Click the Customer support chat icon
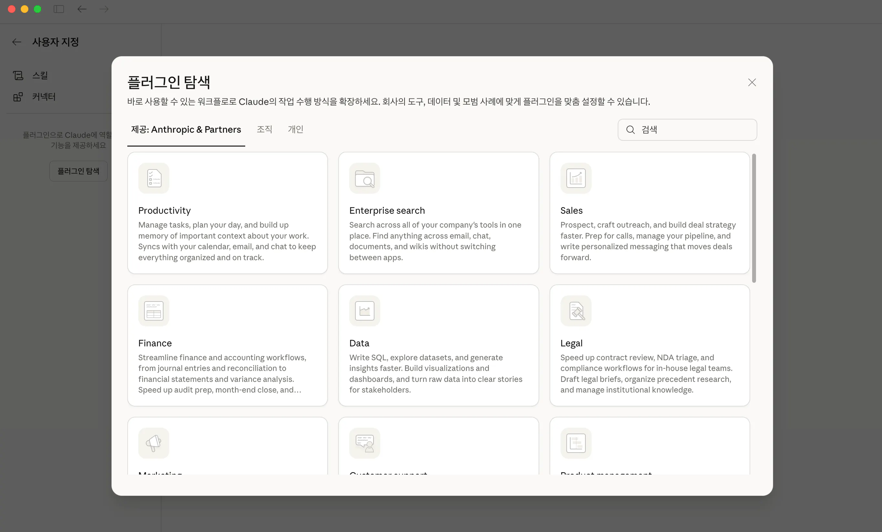The height and width of the screenshot is (532, 882). pyautogui.click(x=364, y=443)
